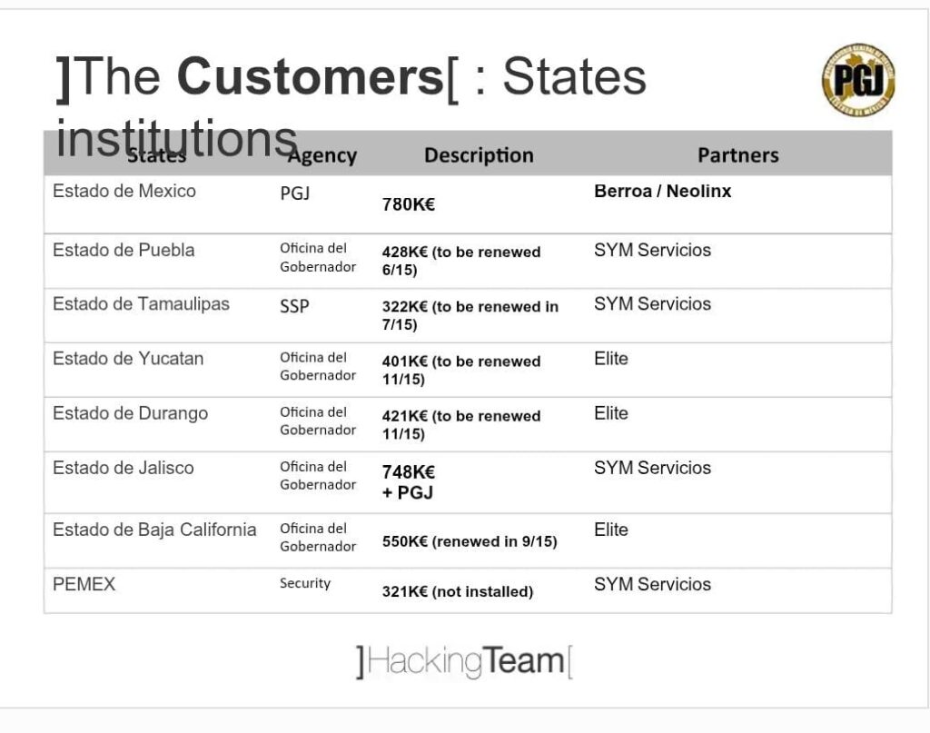Click the PEMEX row label
Viewport: 930px width, 733px height.
coord(84,584)
